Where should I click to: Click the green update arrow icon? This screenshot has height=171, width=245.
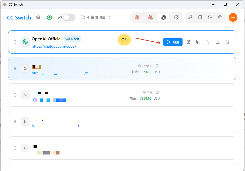(x=49, y=17)
